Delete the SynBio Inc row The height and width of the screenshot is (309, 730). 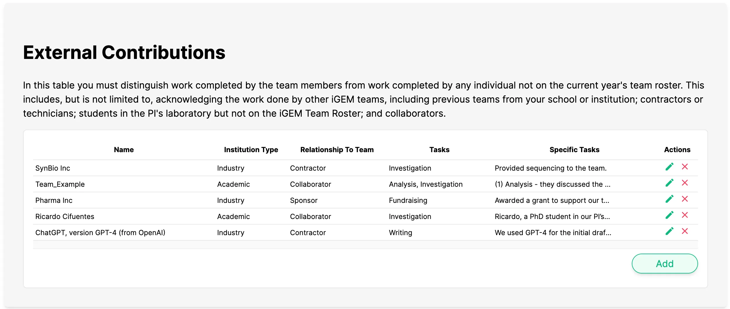coord(685,167)
